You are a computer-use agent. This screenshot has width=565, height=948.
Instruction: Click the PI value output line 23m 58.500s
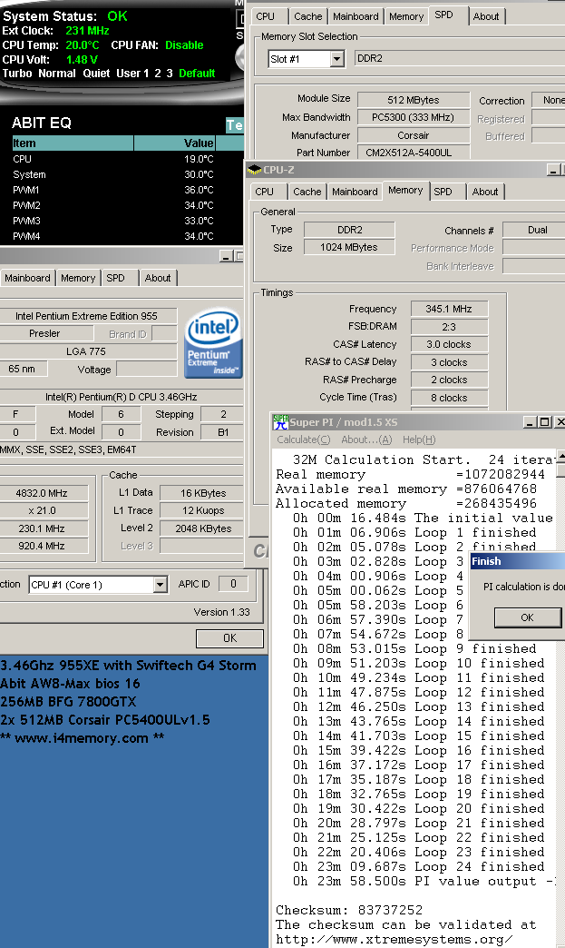[x=423, y=882]
